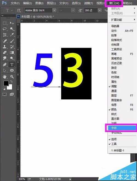Image resolution: width=137 pixels, height=181 pixels.
Task: Open the 滤镜(T) menu
Action: click(89, 3)
